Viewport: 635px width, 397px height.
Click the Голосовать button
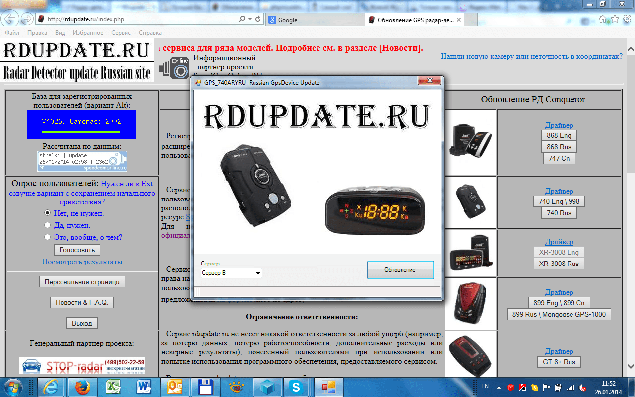[x=77, y=250]
